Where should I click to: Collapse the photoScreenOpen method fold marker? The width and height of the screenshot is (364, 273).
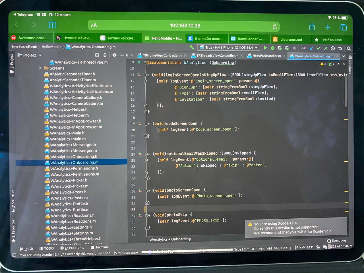click(x=147, y=191)
